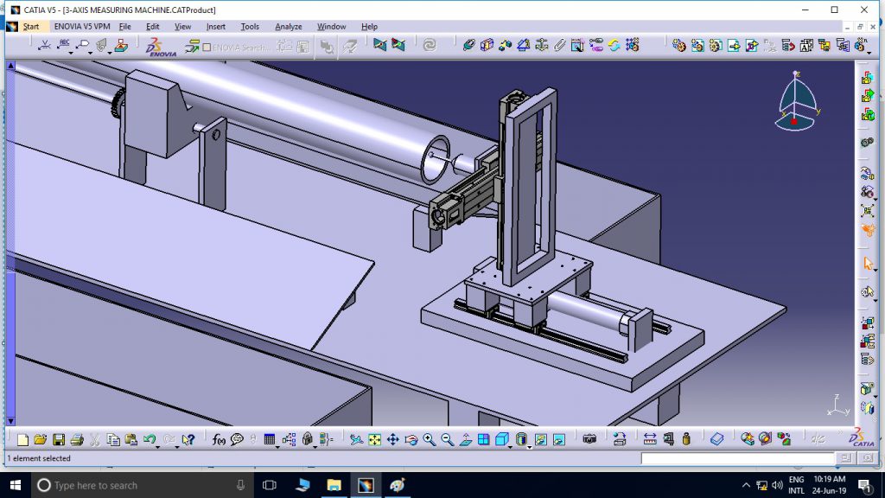This screenshot has width=885, height=498.
Task: Undo the last action
Action: coord(149,439)
